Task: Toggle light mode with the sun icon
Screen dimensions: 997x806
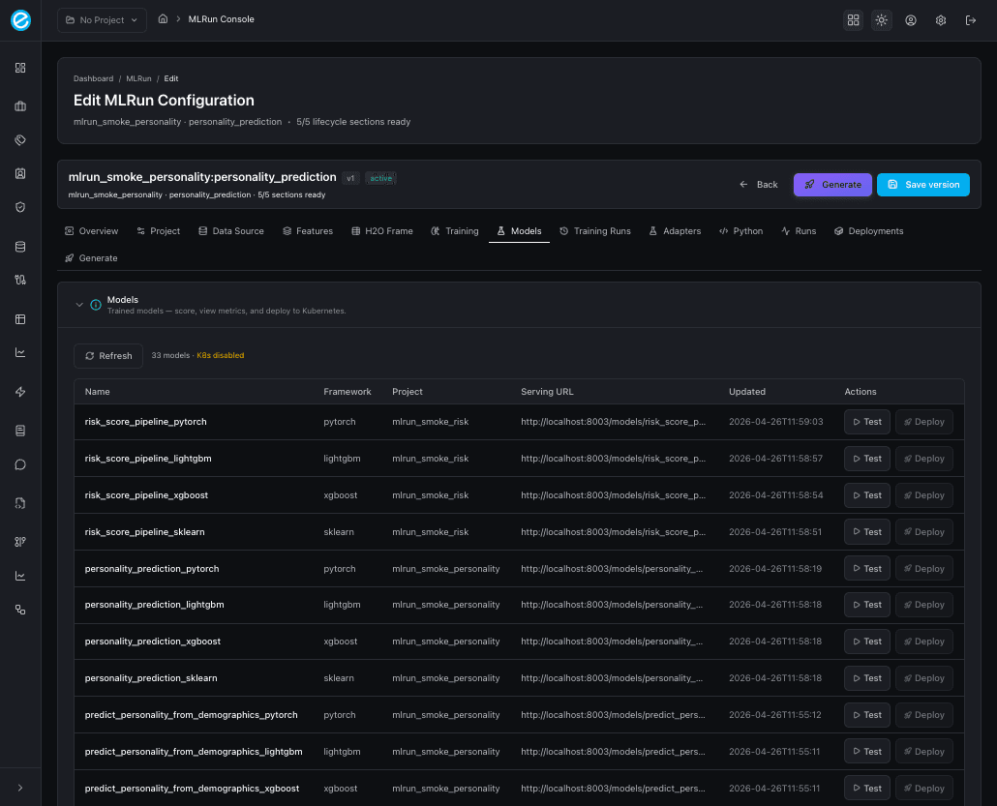Action: (881, 19)
